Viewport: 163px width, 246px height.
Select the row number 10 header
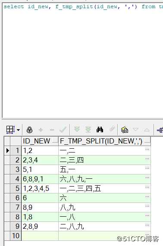click(16, 236)
